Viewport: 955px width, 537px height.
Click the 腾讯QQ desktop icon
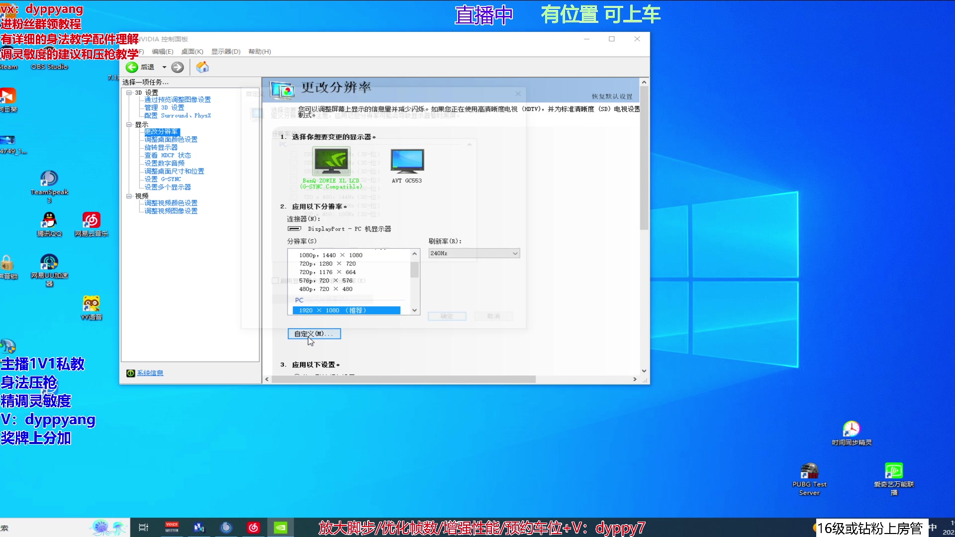49,224
